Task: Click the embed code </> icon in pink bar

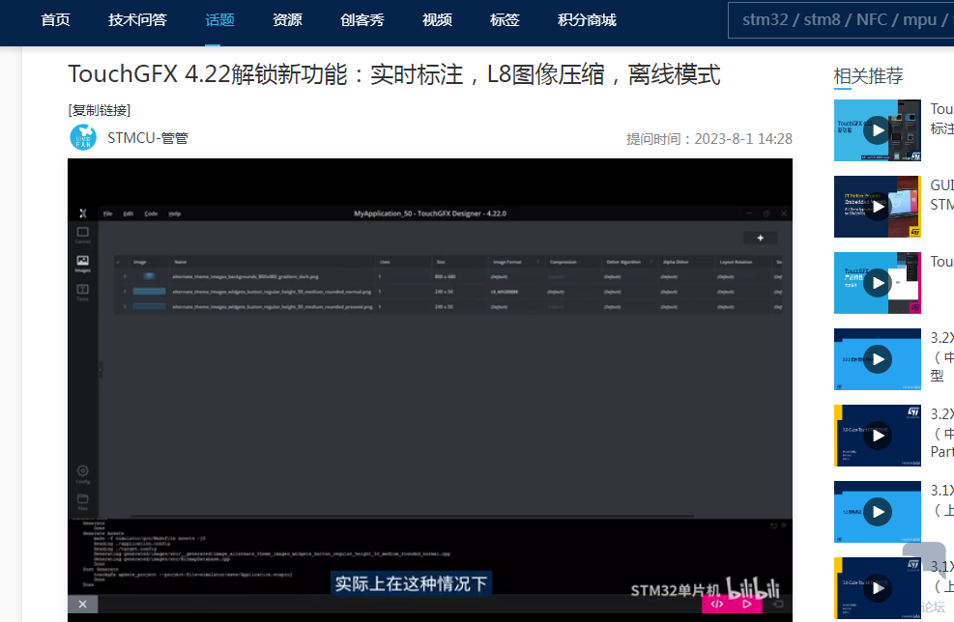Action: tap(717, 604)
